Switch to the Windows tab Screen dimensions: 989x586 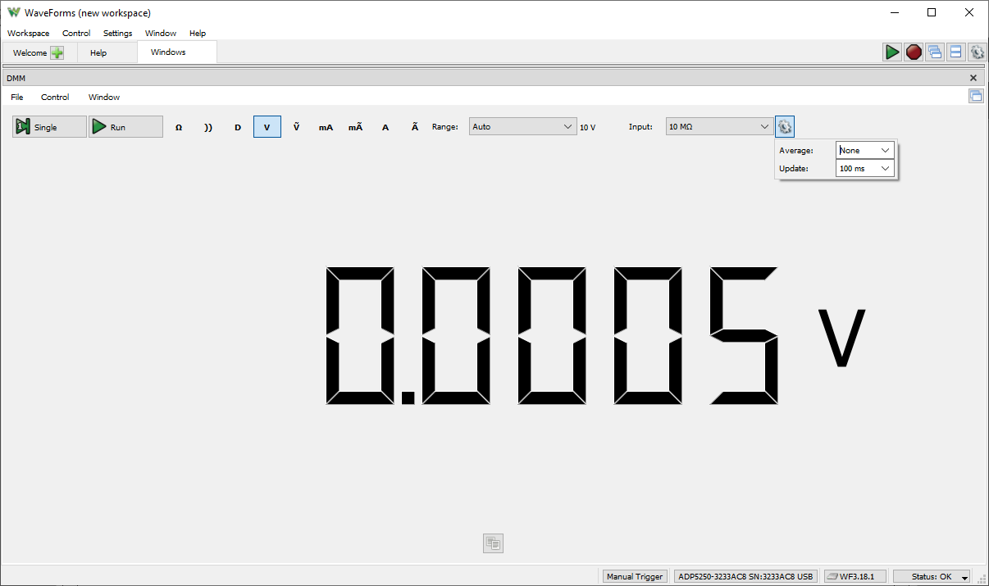click(176, 52)
